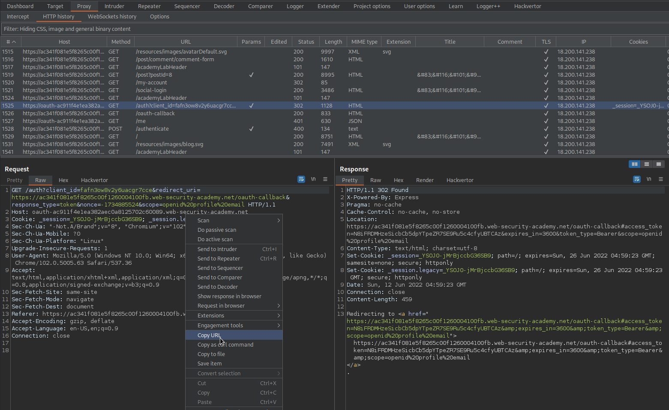
Task: Choose Copy URL from context menu
Action: pyautogui.click(x=234, y=335)
